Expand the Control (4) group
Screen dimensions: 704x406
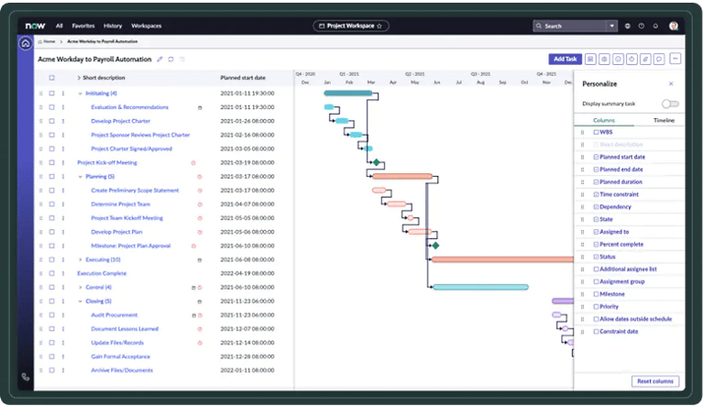(x=81, y=288)
